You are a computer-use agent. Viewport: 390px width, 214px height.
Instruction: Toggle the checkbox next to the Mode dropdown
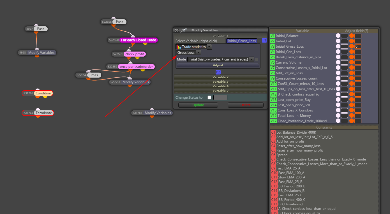(x=257, y=59)
